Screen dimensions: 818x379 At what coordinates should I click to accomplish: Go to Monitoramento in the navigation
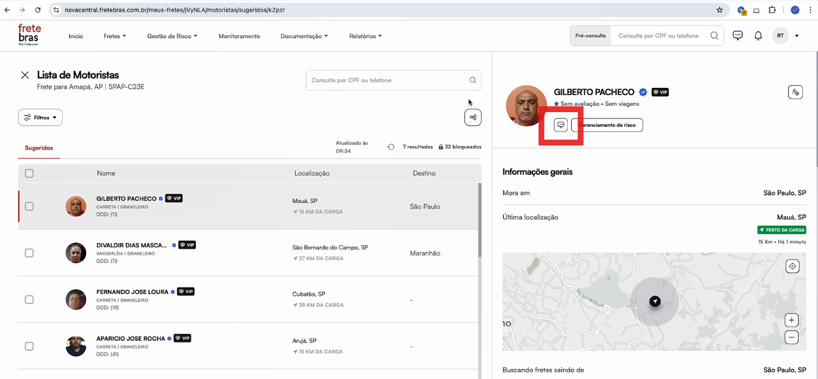pos(239,36)
